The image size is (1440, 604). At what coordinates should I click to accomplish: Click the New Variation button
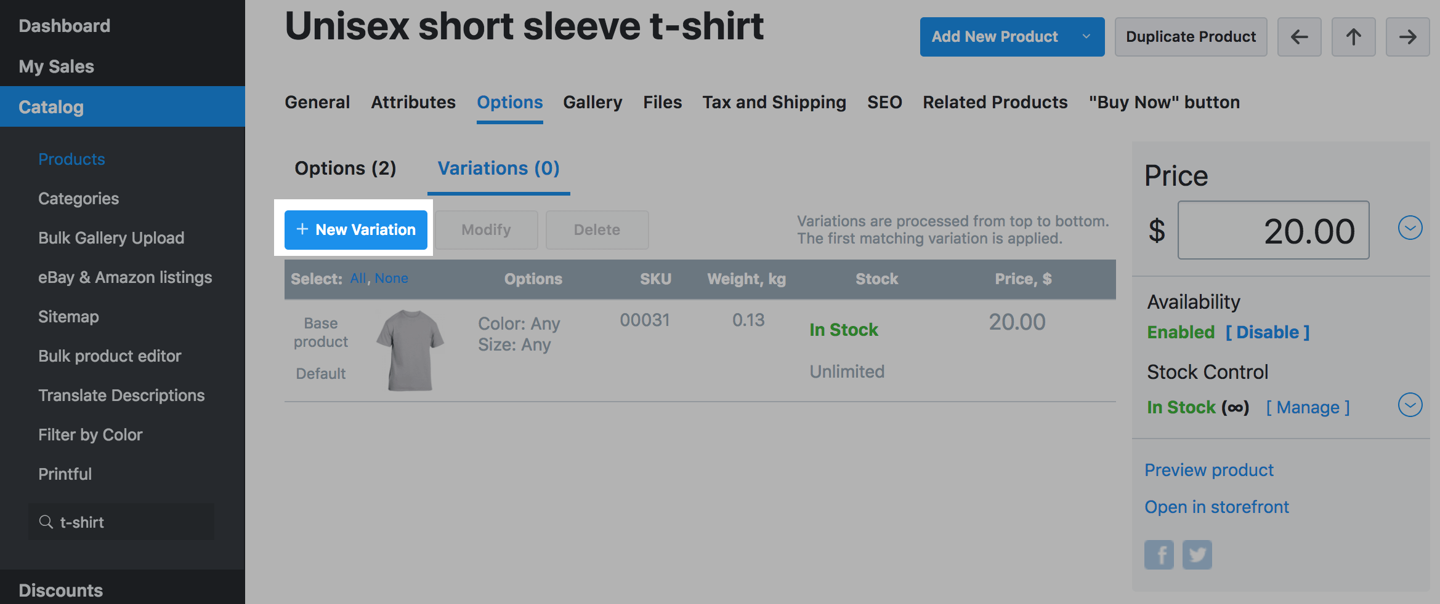click(x=355, y=230)
